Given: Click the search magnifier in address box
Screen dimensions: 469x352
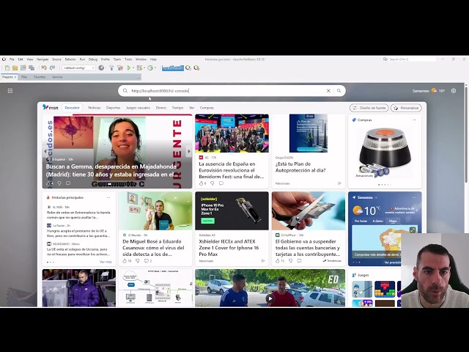Looking at the screenshot, I should pos(339,91).
